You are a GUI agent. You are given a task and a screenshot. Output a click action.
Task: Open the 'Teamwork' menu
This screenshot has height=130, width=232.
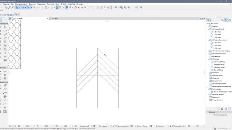pos(50,4)
